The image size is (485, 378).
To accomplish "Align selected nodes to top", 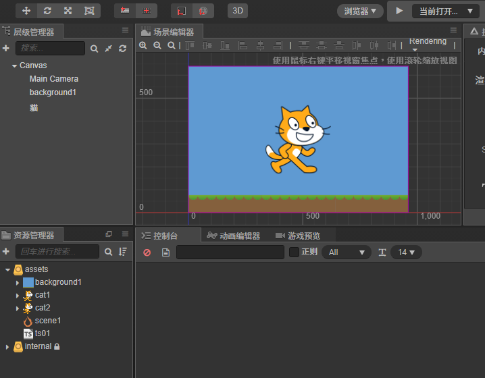I will pos(190,46).
